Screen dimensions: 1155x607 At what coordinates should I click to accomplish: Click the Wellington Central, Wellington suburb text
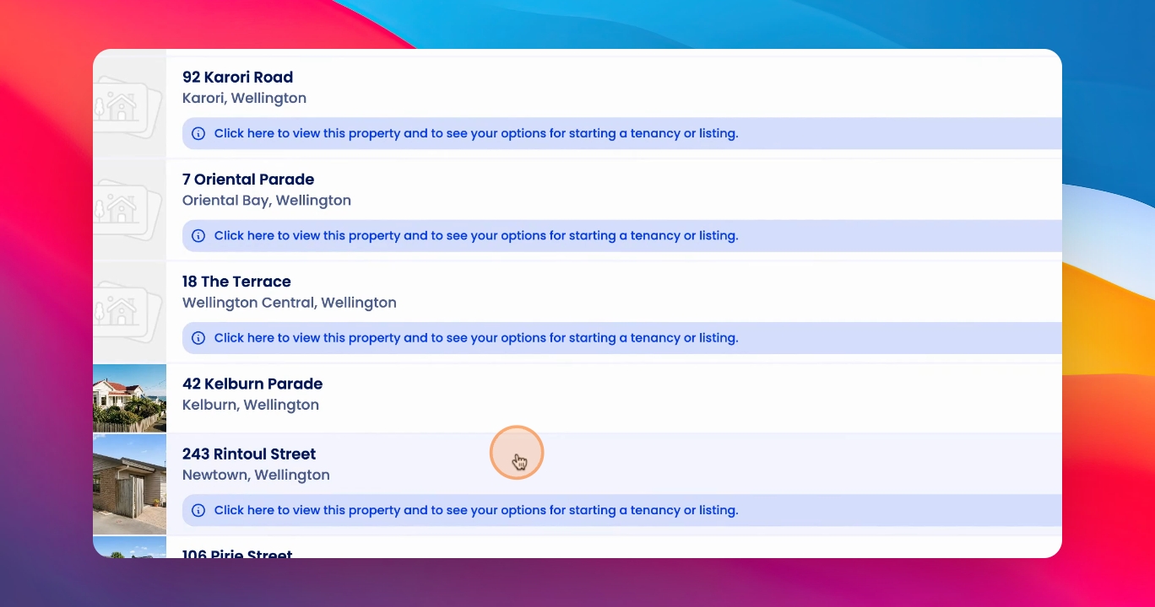(x=290, y=303)
